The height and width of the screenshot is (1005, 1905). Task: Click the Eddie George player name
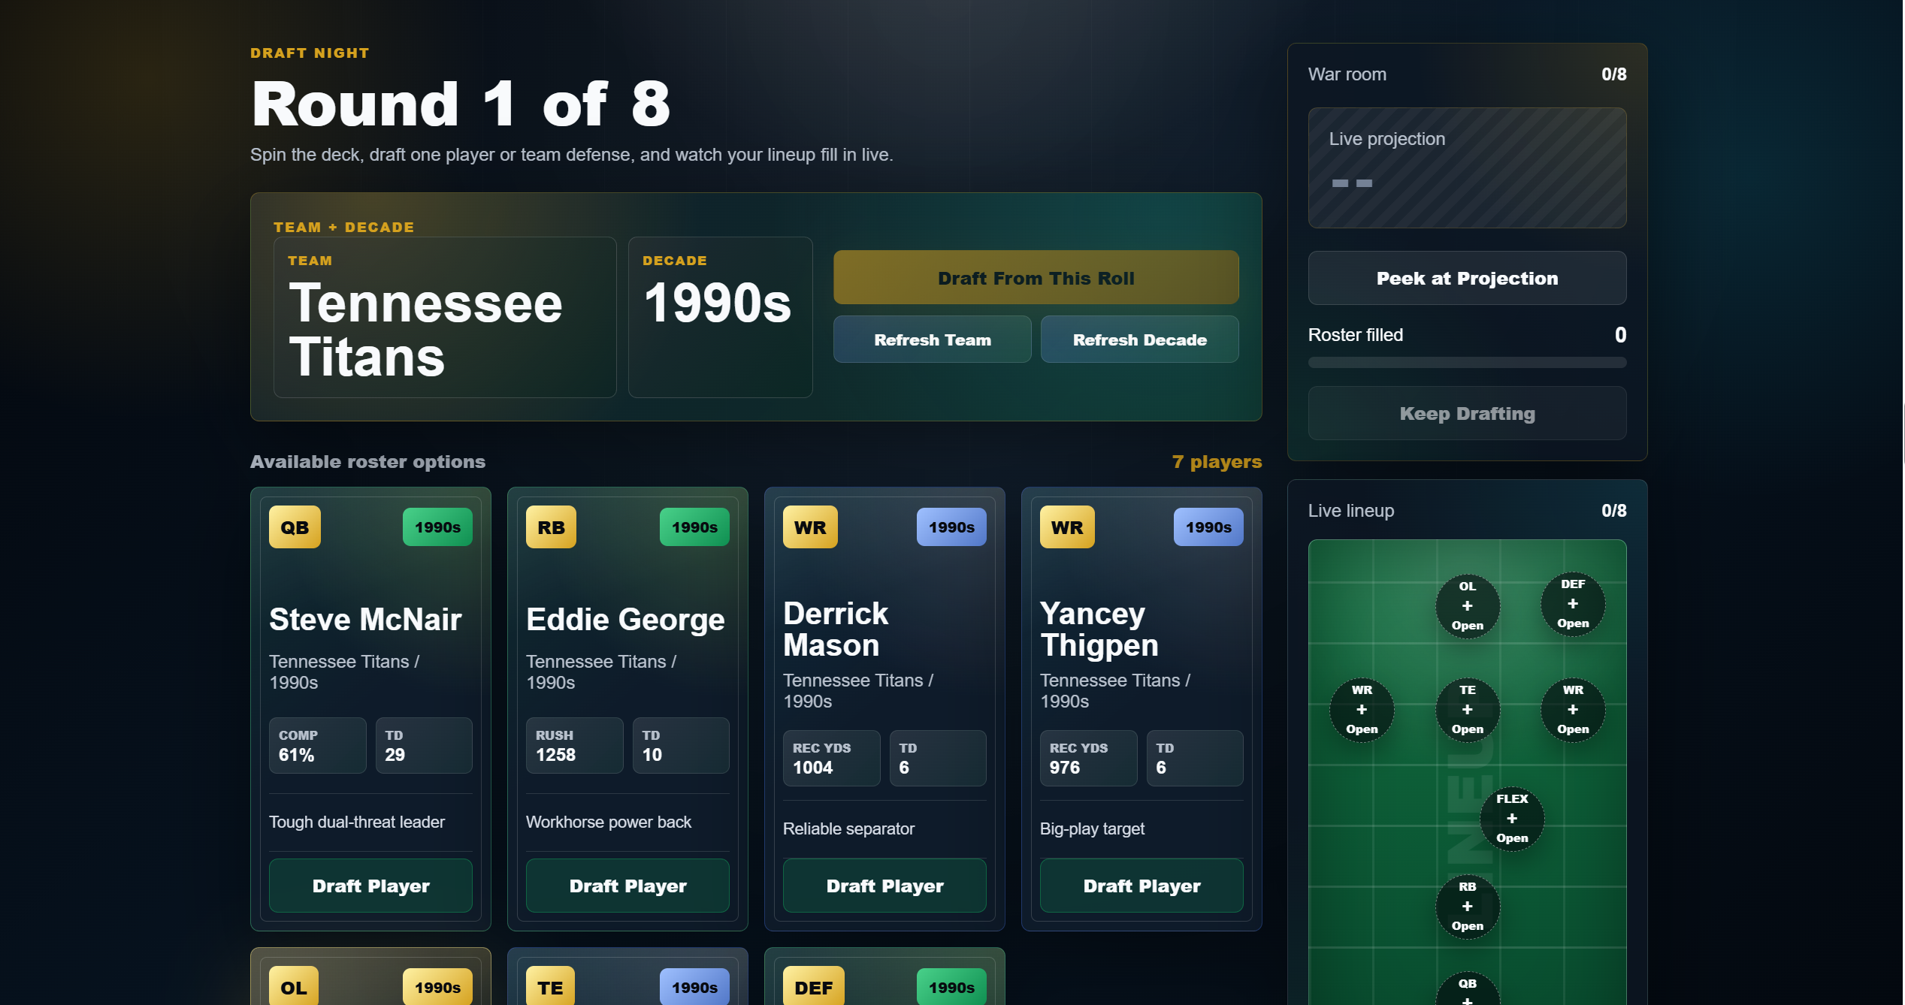pyautogui.click(x=625, y=620)
